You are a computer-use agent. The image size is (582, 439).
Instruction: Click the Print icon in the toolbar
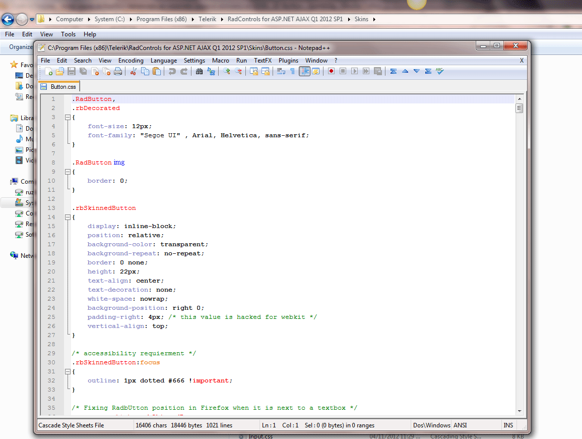tap(118, 71)
